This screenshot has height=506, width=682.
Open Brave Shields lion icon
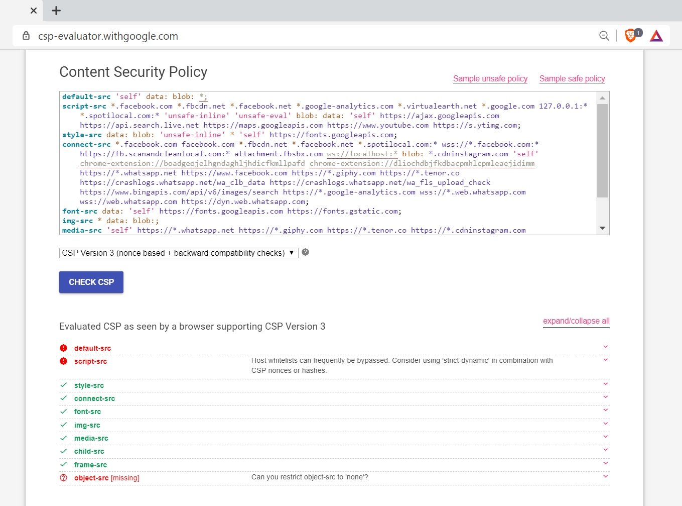[x=631, y=36]
